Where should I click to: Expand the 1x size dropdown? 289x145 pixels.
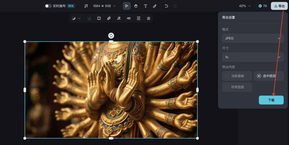(x=253, y=57)
